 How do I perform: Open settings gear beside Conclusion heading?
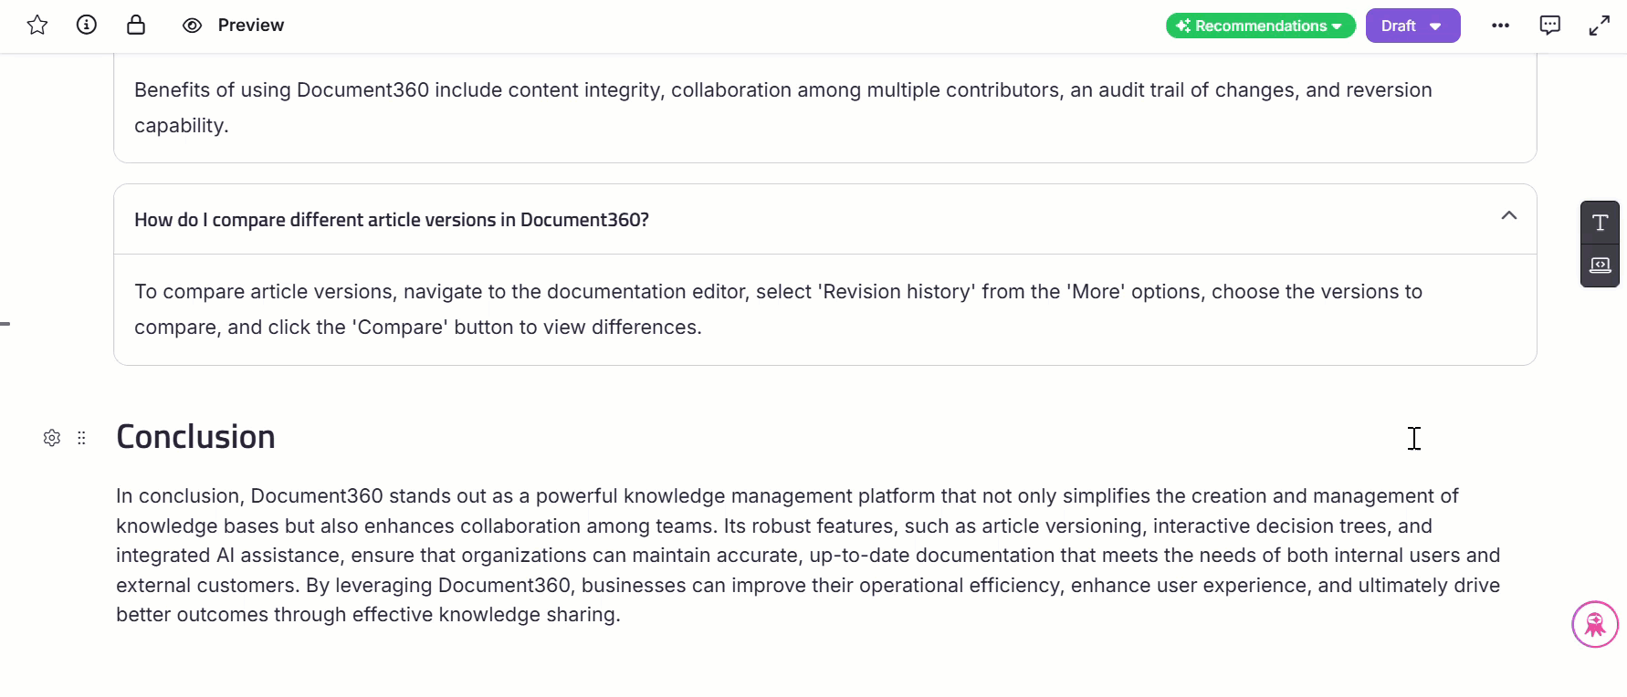(52, 438)
